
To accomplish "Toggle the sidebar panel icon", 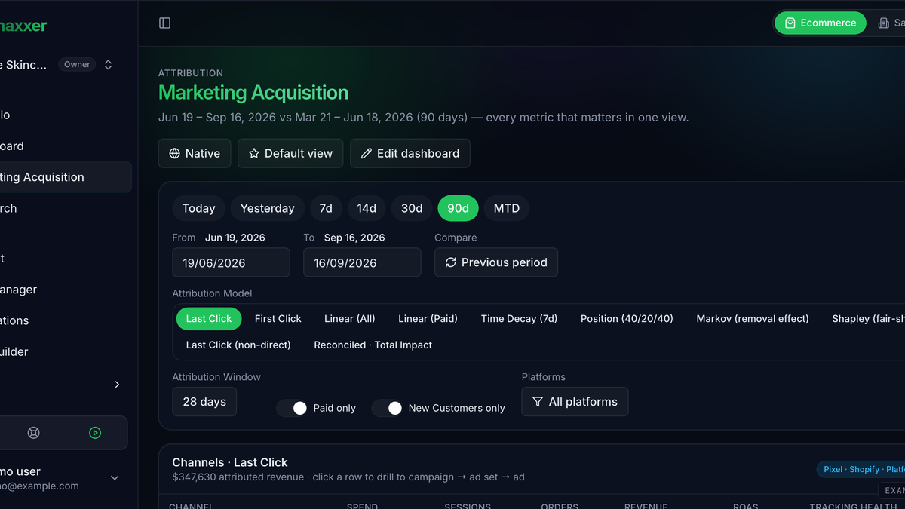I will (164, 23).
